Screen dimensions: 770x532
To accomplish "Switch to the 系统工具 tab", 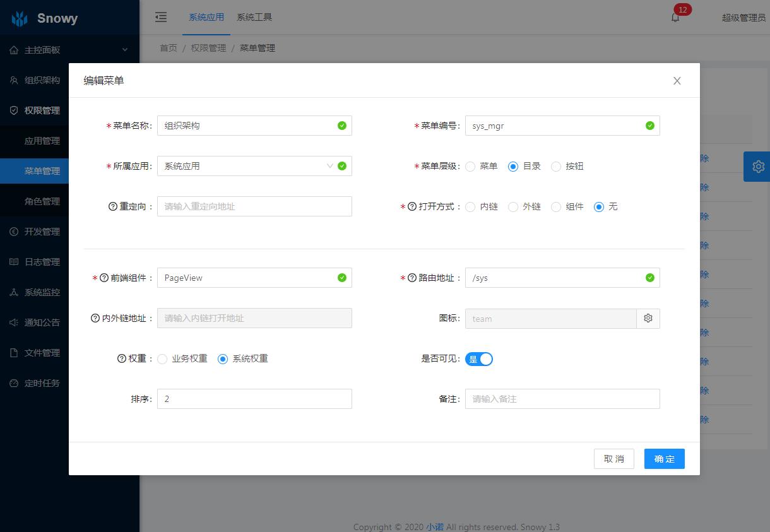I will pyautogui.click(x=254, y=17).
